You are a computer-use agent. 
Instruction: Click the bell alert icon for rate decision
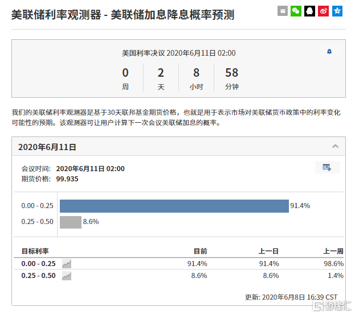click(x=329, y=52)
